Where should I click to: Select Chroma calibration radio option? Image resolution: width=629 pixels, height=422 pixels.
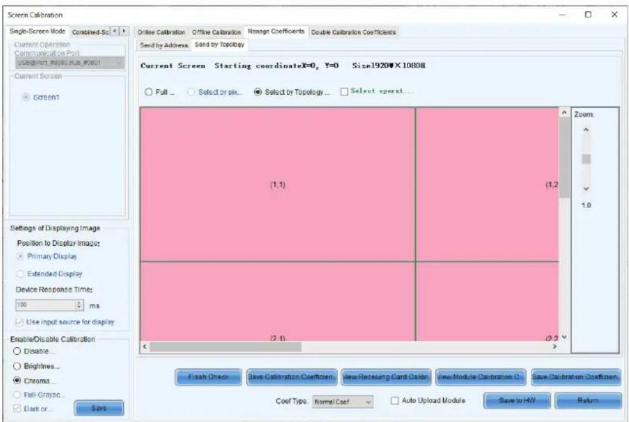[17, 381]
